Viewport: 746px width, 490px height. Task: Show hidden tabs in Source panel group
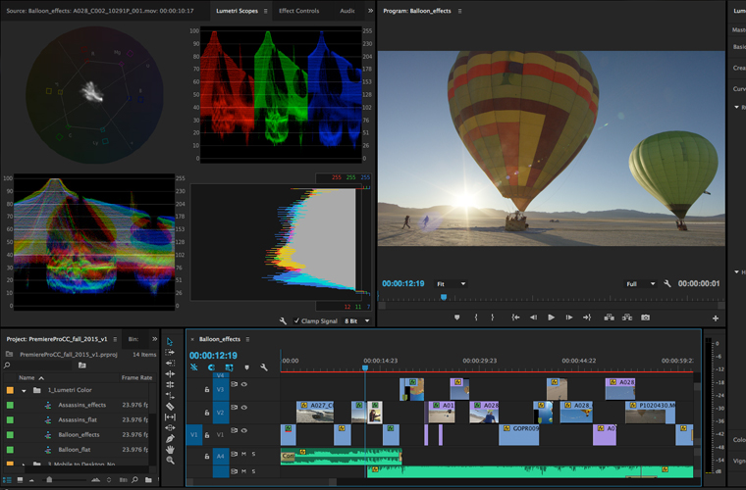(370, 11)
